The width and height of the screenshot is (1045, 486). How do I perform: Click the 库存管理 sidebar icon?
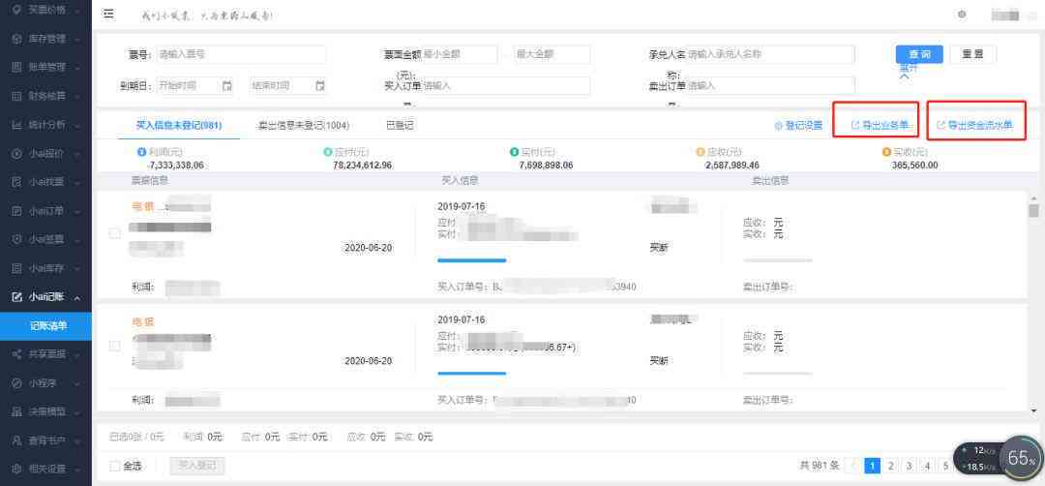point(17,39)
